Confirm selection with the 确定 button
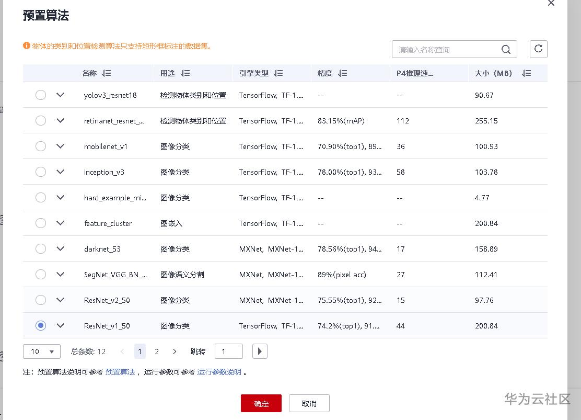The image size is (581, 420). [x=261, y=403]
